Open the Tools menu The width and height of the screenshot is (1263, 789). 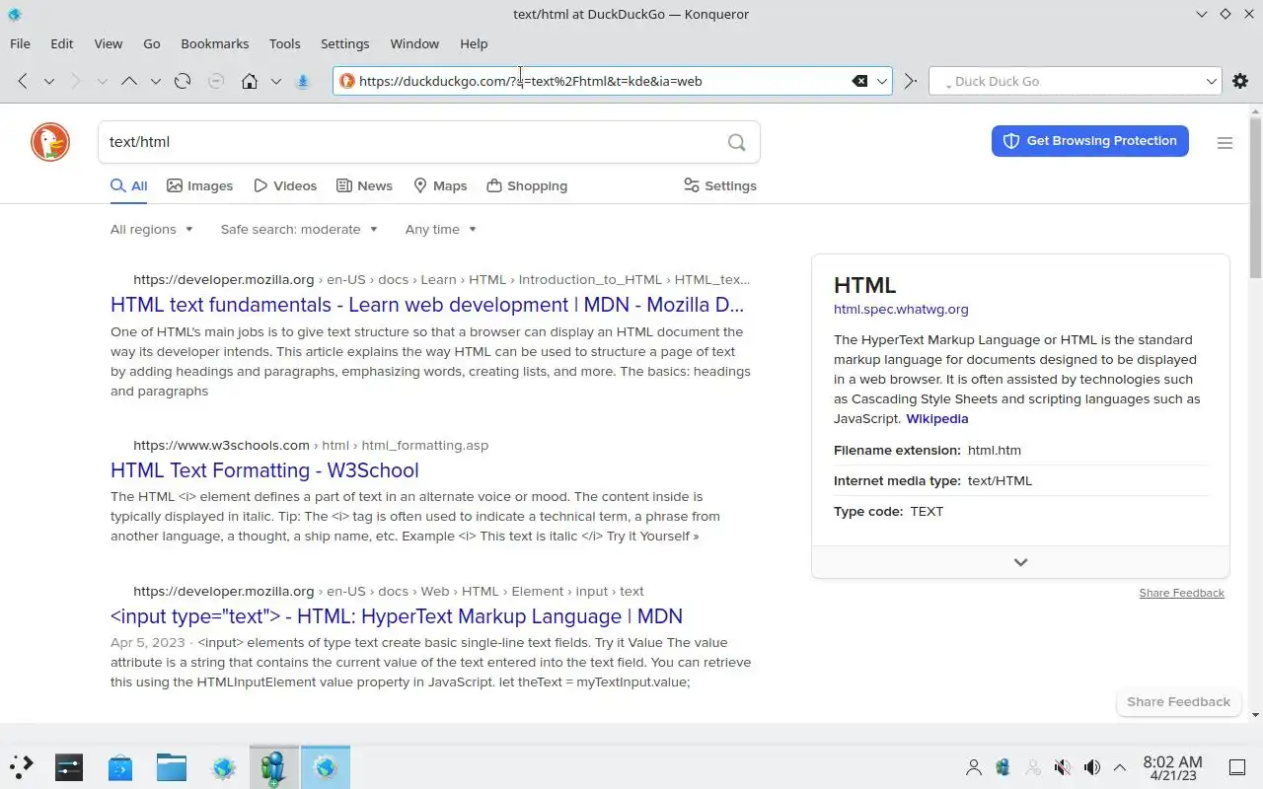point(284,43)
